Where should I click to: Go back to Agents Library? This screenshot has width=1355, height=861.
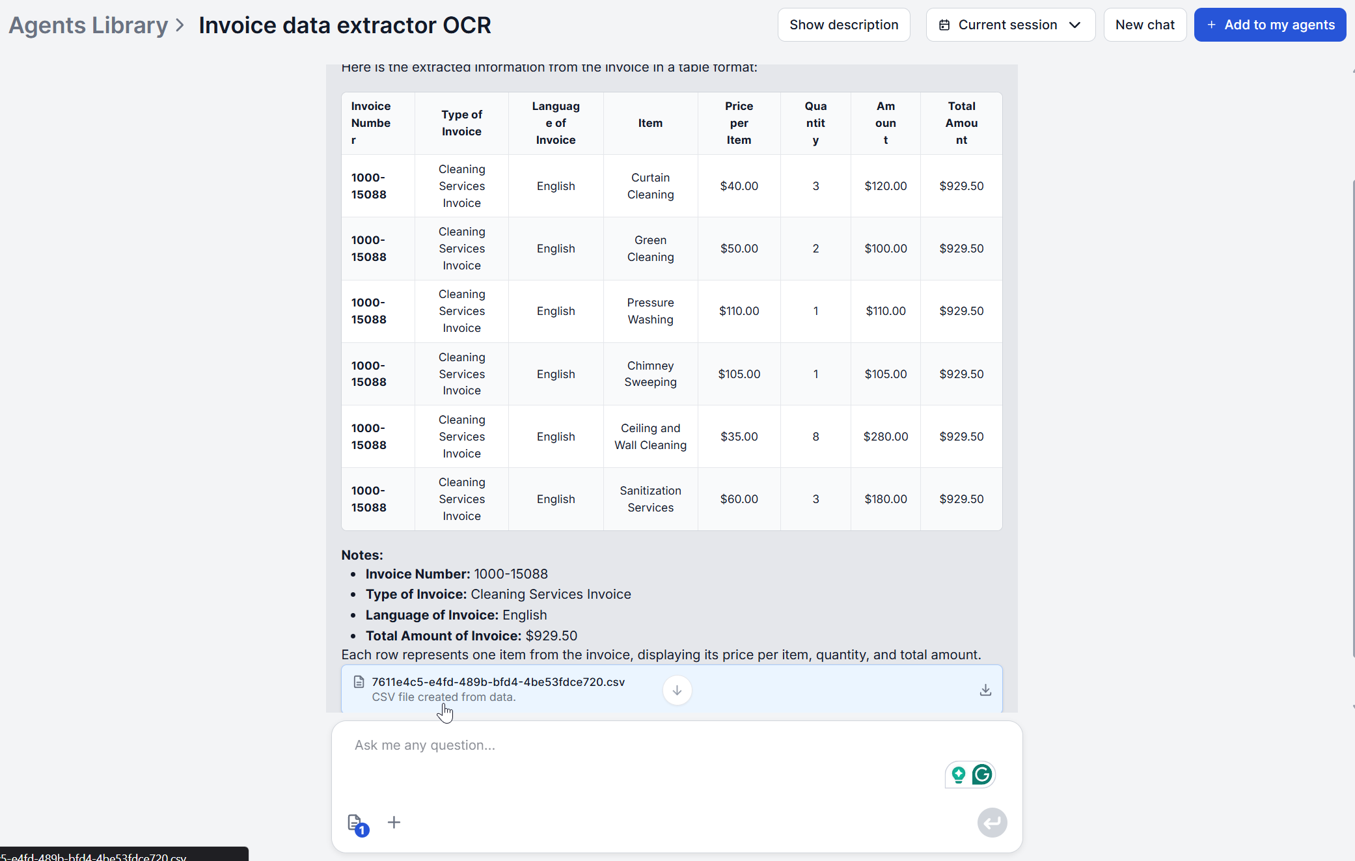[x=89, y=25]
